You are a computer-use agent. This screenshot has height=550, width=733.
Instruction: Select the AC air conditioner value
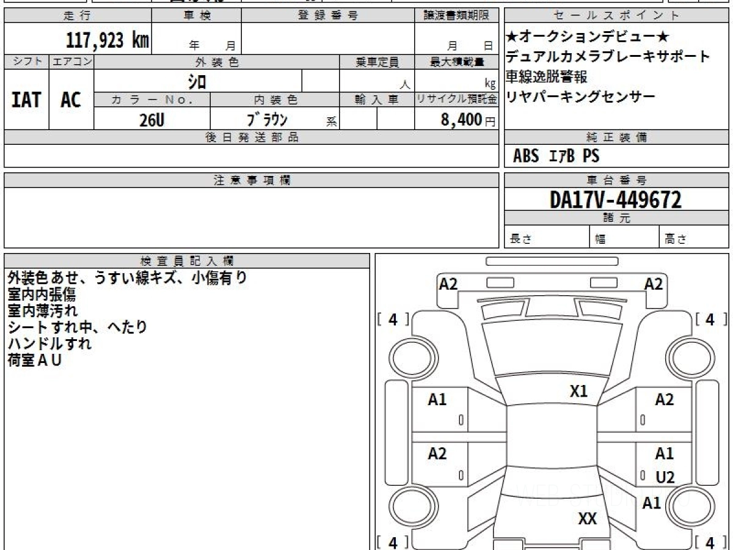[x=71, y=100]
